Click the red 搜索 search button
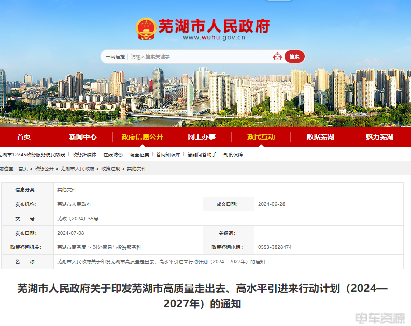Viewport: 411px width, 326px height. [294, 56]
